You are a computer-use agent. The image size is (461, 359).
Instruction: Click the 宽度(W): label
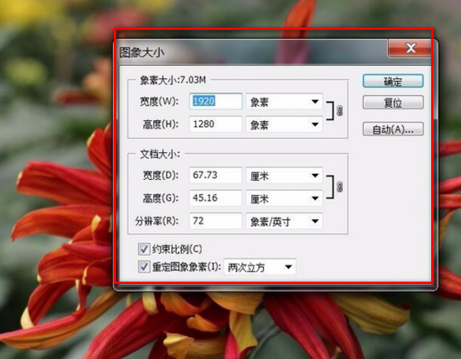tap(159, 102)
